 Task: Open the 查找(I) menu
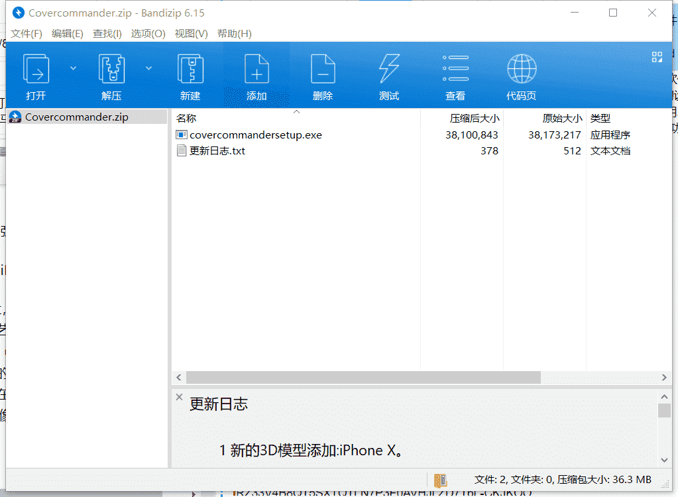107,34
